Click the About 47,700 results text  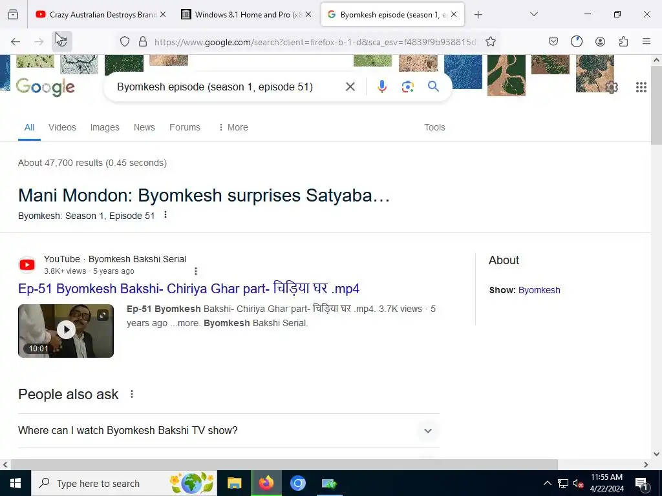92,163
